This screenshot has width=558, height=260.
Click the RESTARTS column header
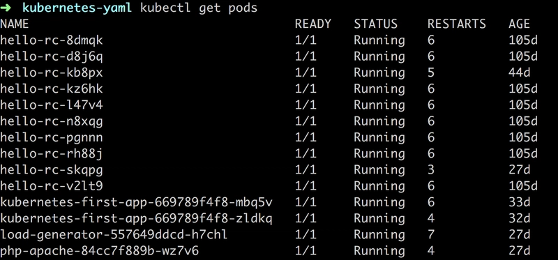(457, 24)
